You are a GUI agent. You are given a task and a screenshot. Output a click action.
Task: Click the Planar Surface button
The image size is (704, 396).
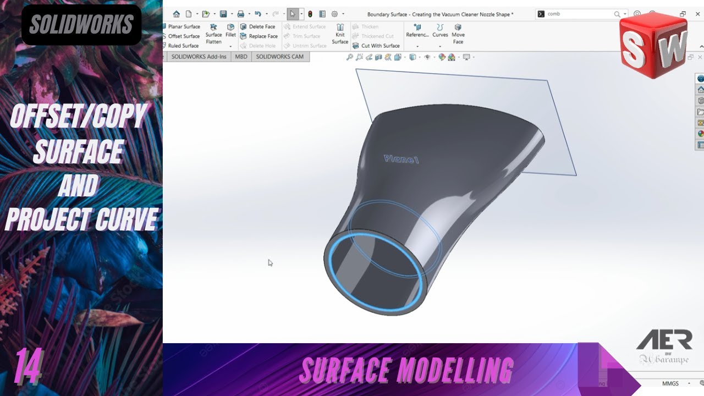[x=181, y=26]
